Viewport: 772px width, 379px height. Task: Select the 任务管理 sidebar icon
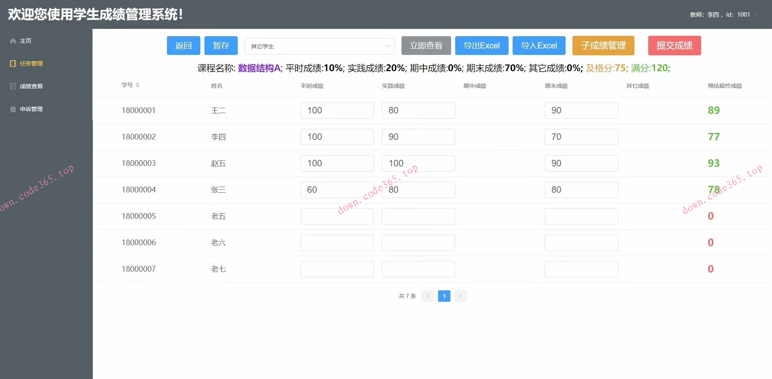click(13, 63)
